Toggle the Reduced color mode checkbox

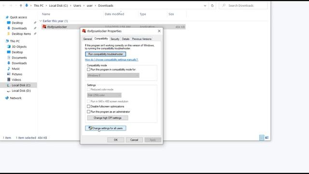coord(88,89)
